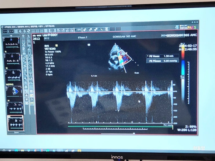Click the double up-chevron tool icon

(x=26, y=95)
